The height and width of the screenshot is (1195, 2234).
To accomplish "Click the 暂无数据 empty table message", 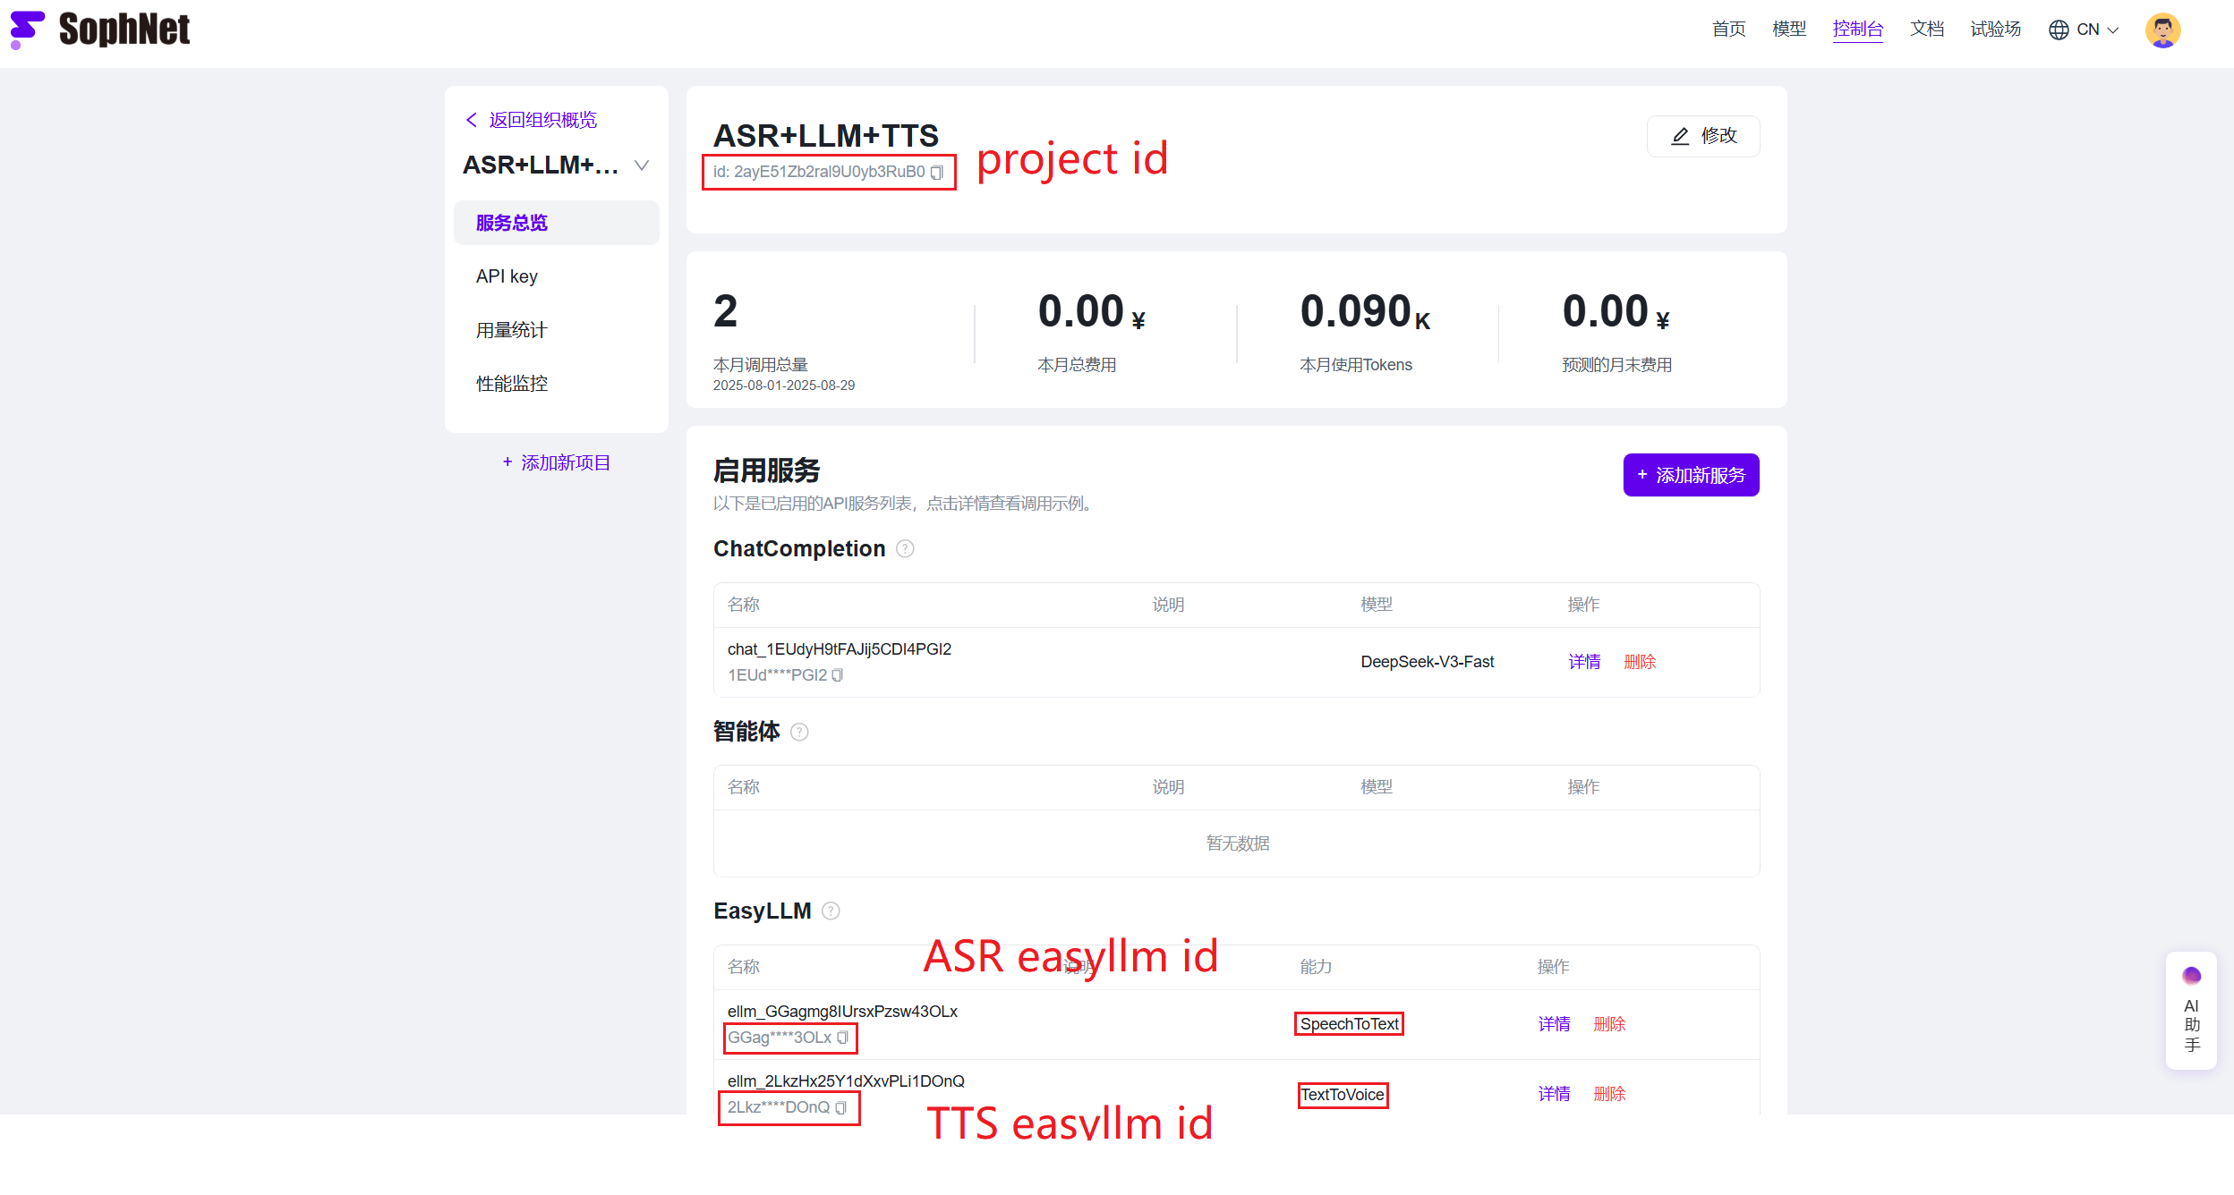I will click(1237, 843).
